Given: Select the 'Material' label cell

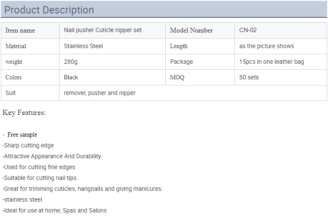Looking at the screenshot, I should coord(30,46).
